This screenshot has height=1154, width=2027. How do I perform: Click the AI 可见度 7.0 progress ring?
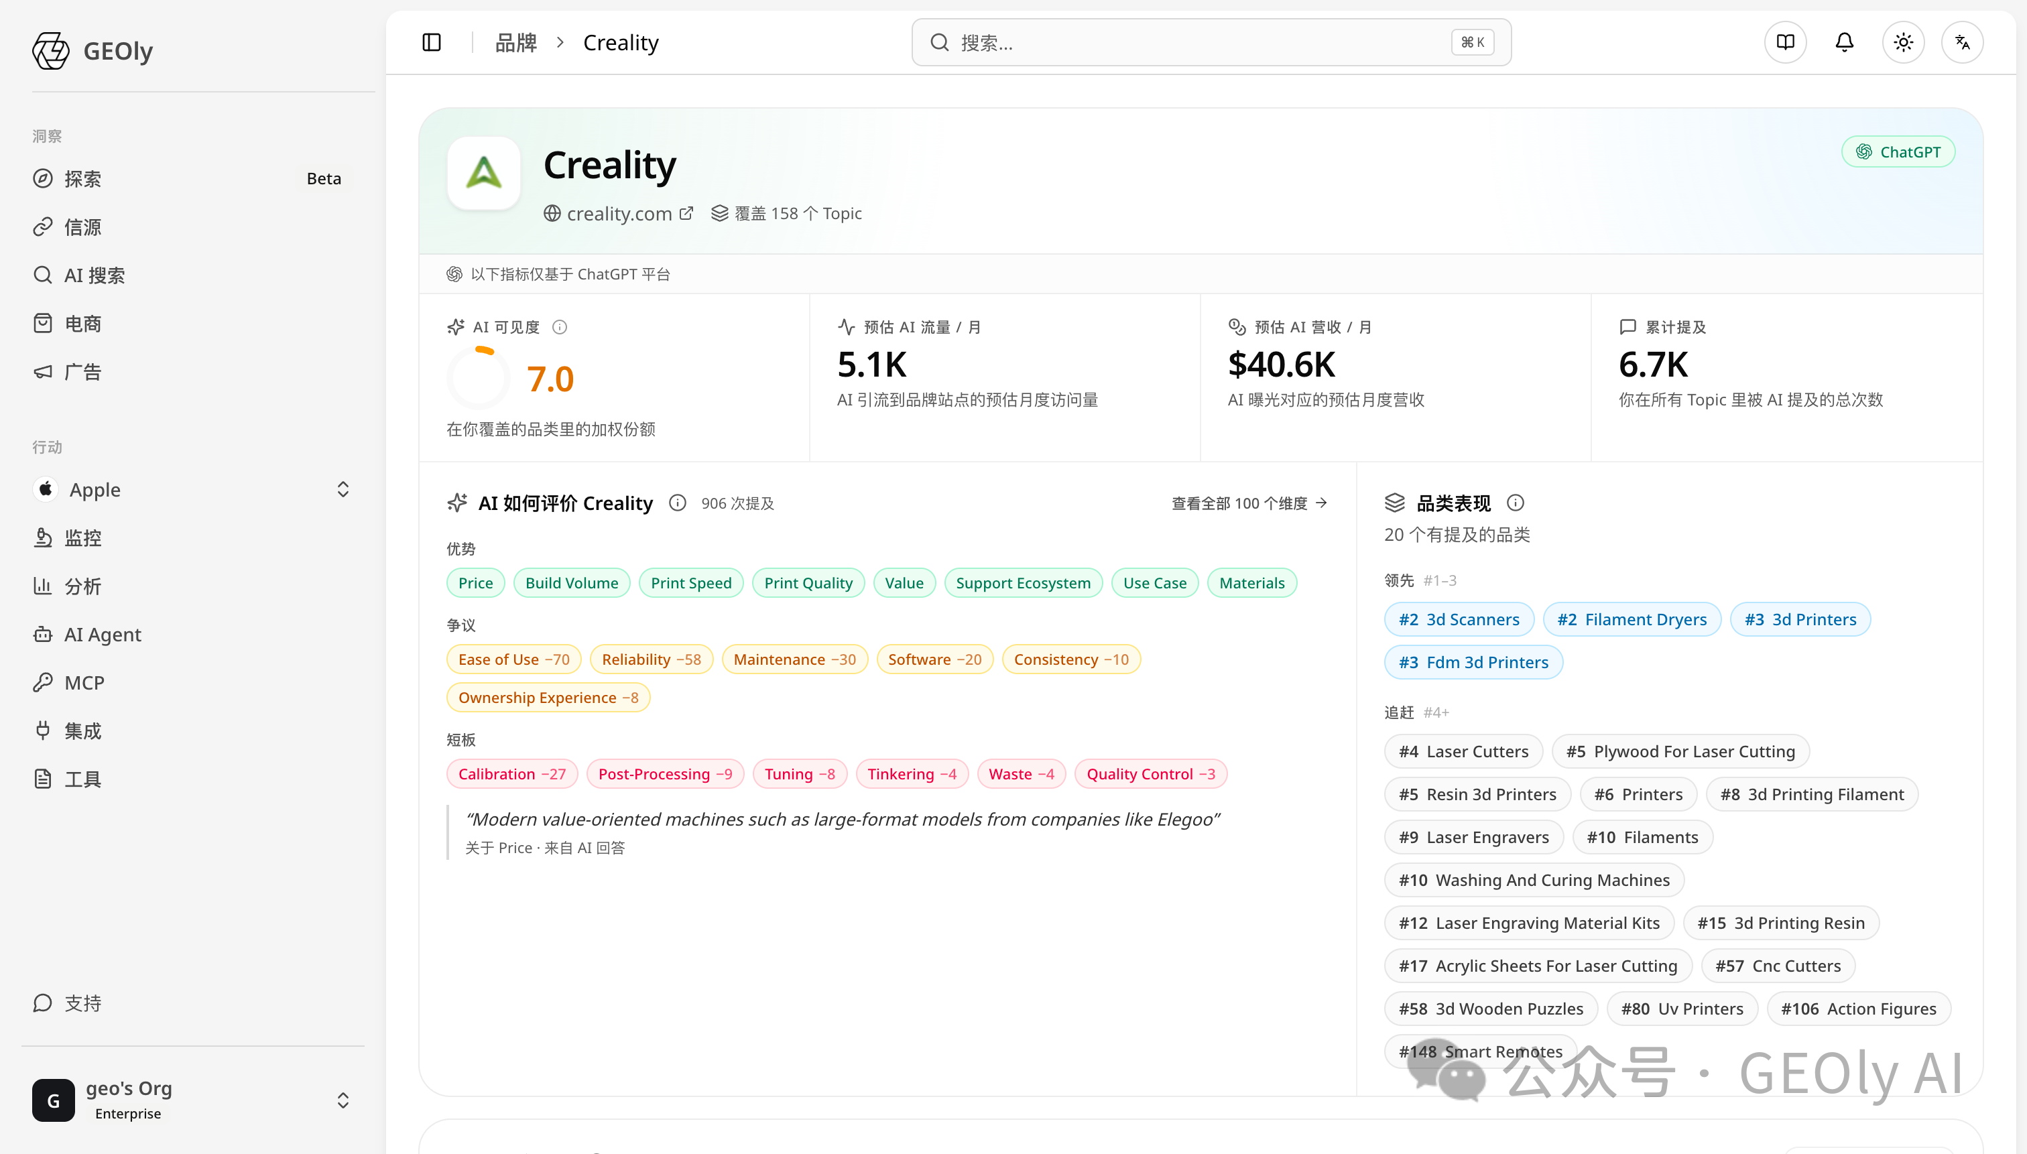point(478,379)
